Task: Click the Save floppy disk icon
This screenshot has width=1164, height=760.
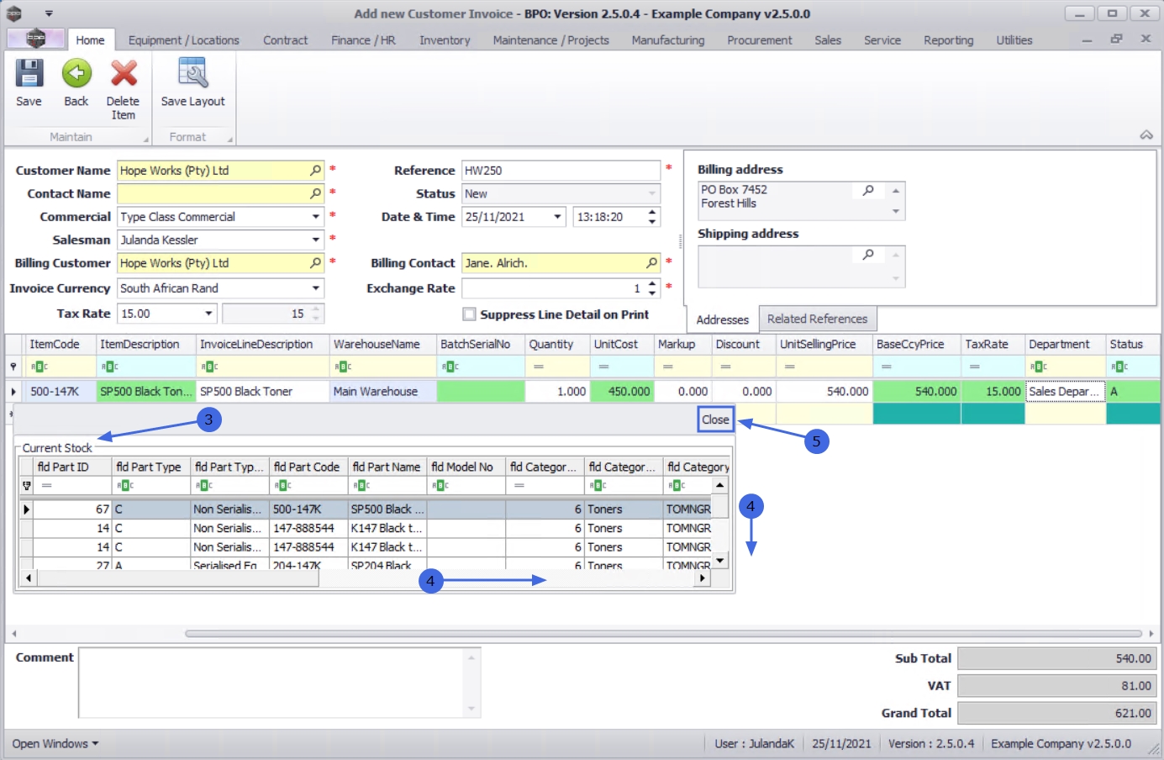Action: 29,74
